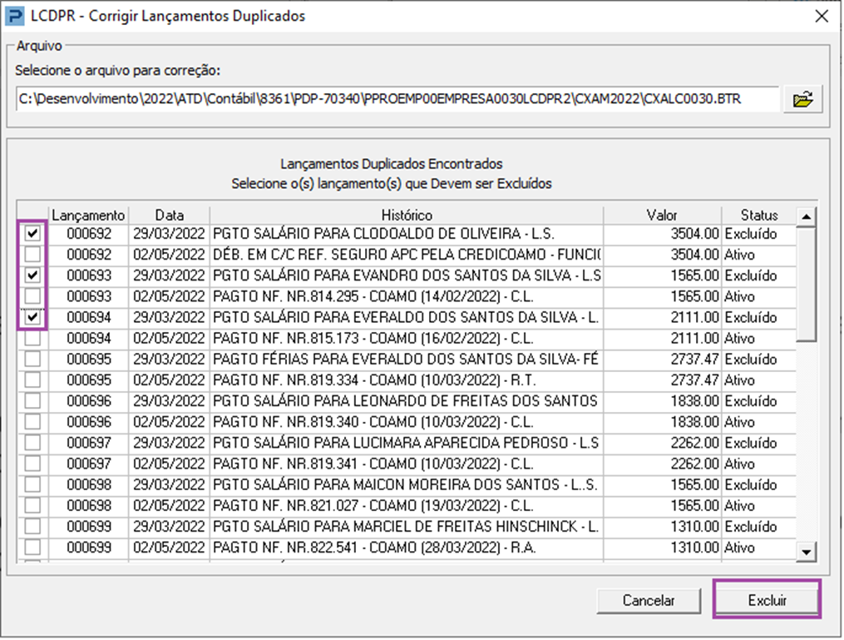Click 29/03/2022 date for lançamento 000699

pyautogui.click(x=169, y=526)
